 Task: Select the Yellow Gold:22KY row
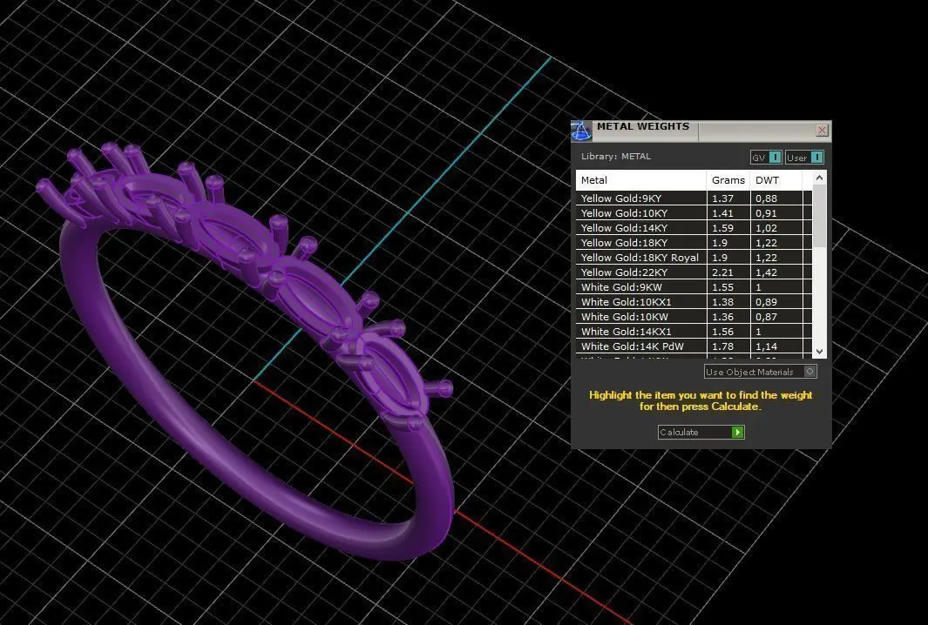[694, 272]
